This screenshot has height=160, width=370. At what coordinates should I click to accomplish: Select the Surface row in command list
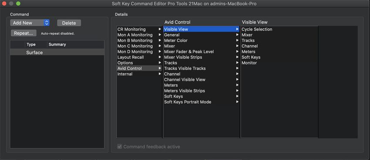(57, 52)
